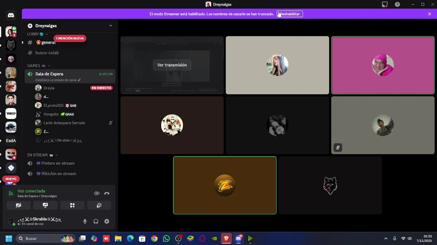Image resolution: width=437 pixels, height=245 pixels.
Task: Open the busco-colab text channel
Action: [70, 53]
